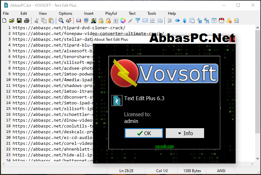Image resolution: width=261 pixels, height=175 pixels.
Task: Open the color wheel picker icon
Action: 123,21
